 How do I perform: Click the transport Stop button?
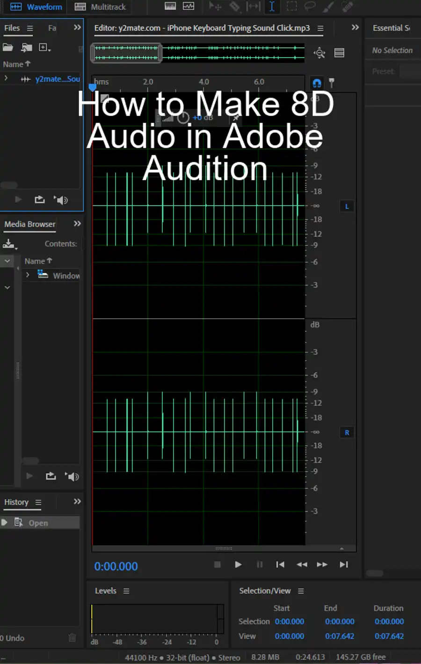point(217,564)
